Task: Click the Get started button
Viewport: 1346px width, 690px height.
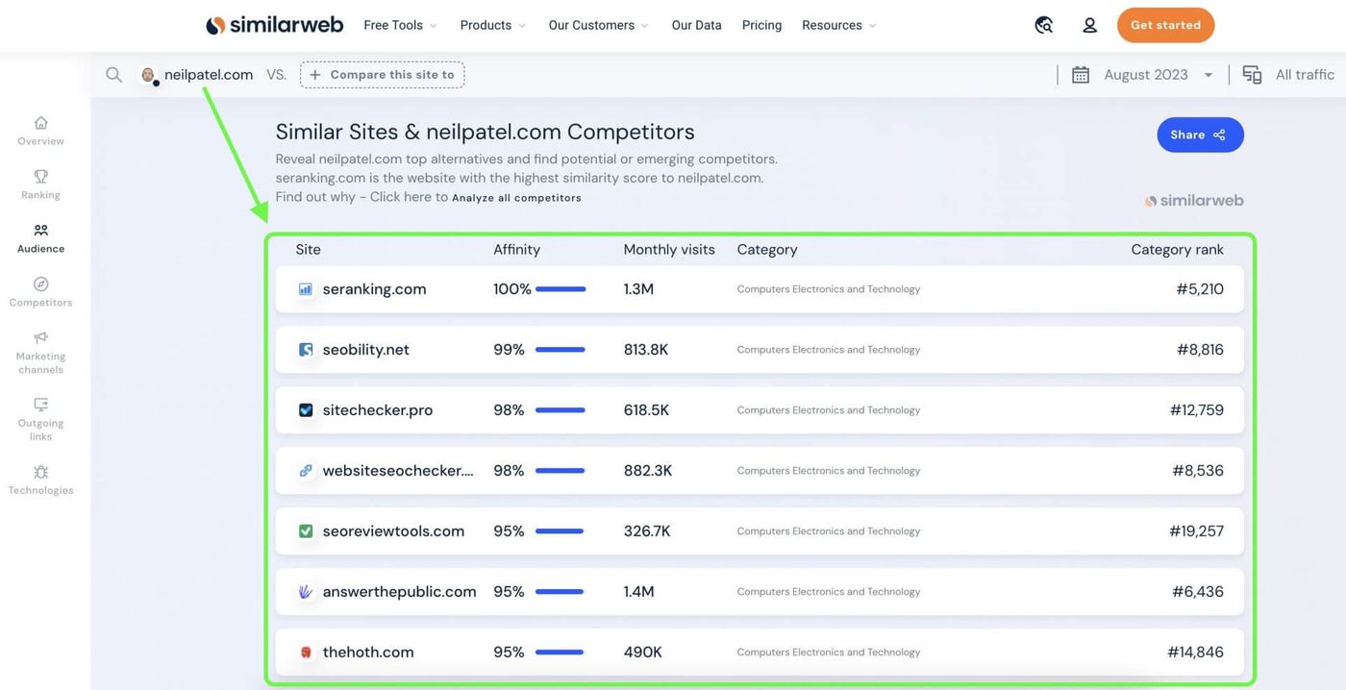Action: (x=1165, y=25)
